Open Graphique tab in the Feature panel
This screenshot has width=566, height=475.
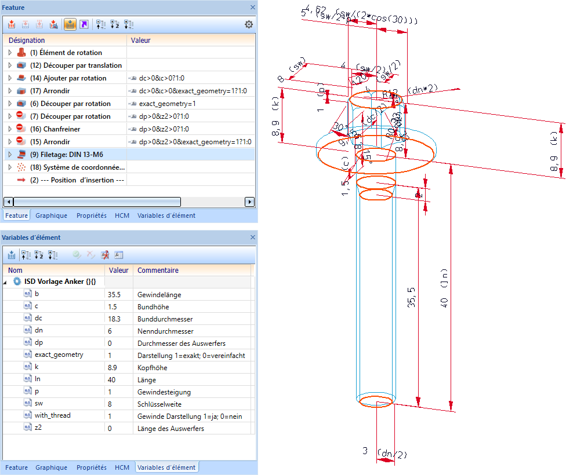pos(52,215)
